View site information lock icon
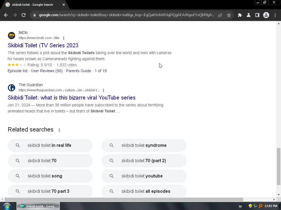281x210 pixels. (34, 15)
